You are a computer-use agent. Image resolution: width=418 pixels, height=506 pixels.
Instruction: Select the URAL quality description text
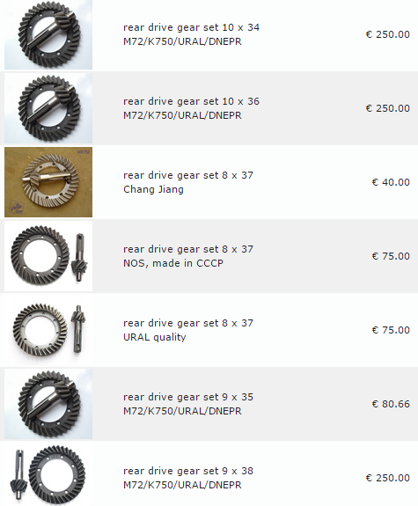point(155,337)
